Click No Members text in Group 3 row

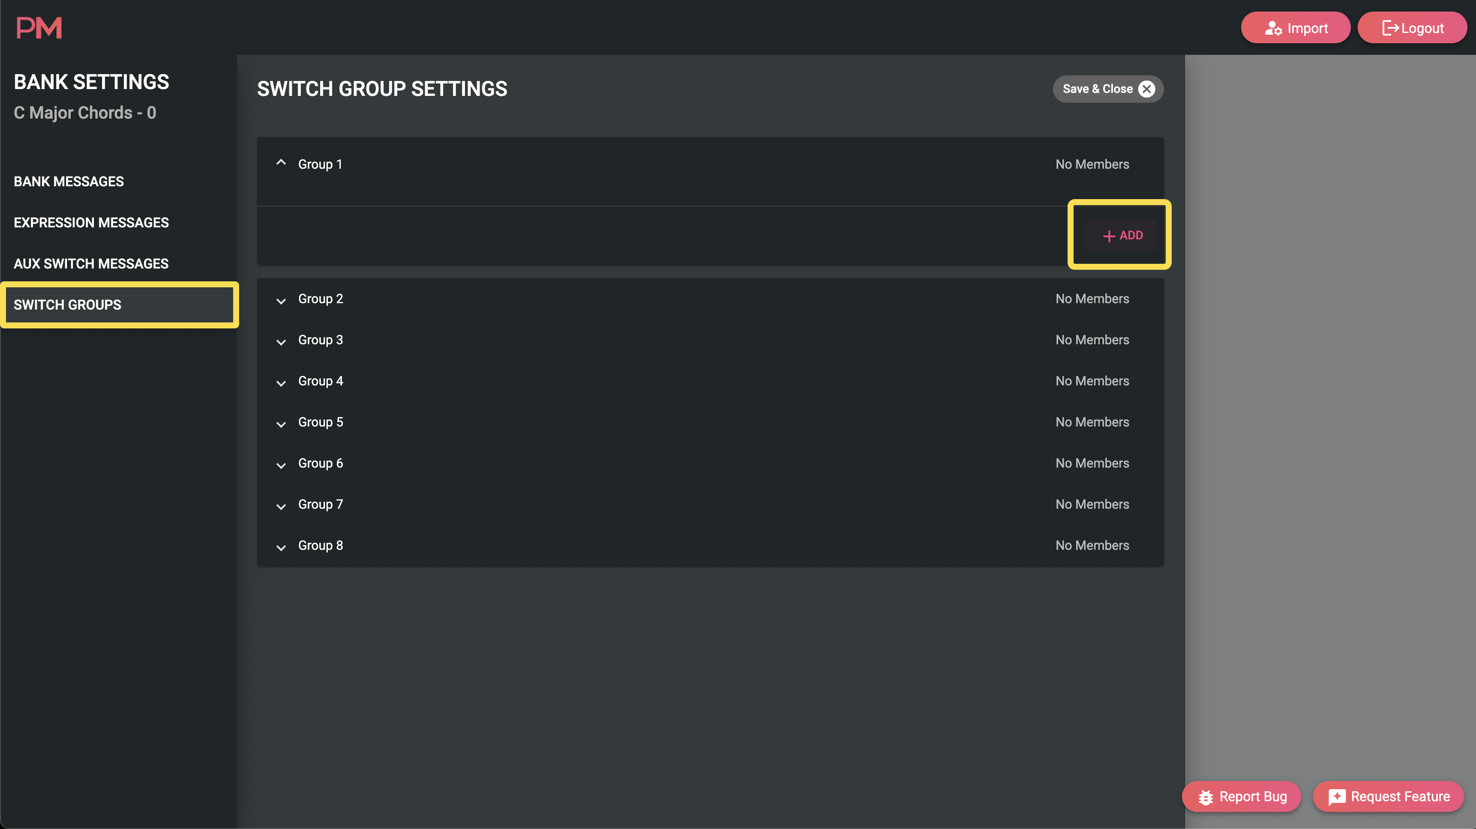(x=1092, y=340)
